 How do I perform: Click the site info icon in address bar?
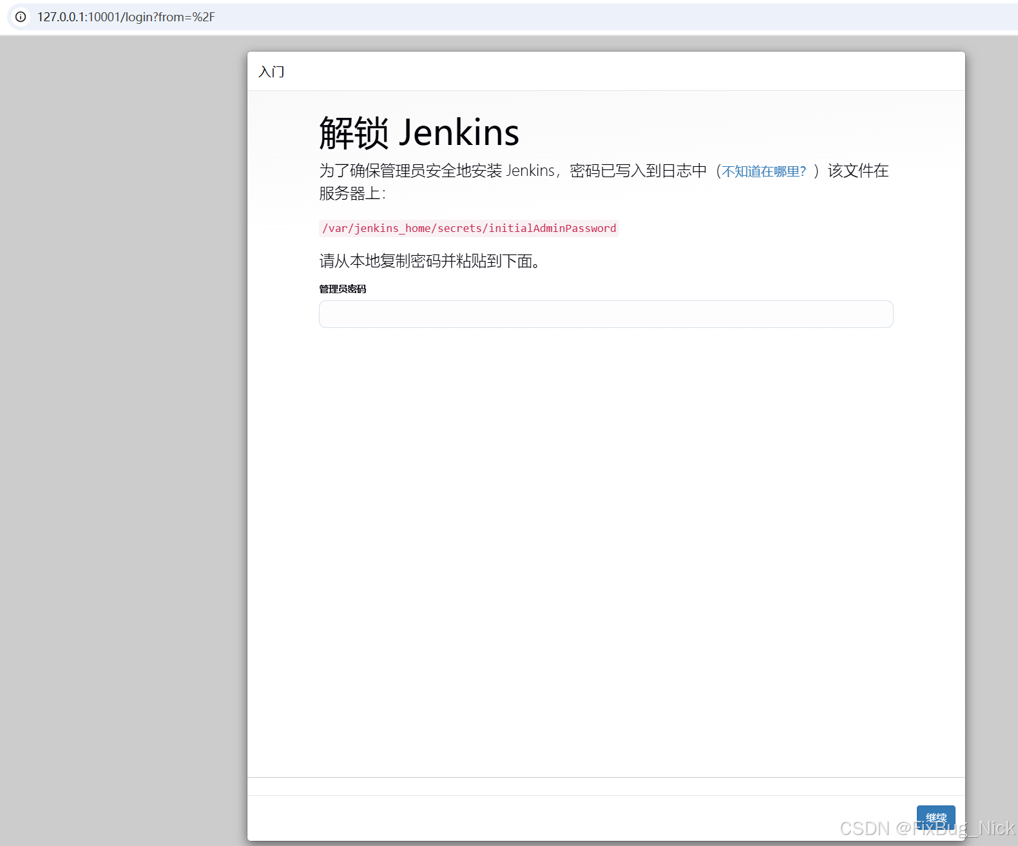(21, 17)
